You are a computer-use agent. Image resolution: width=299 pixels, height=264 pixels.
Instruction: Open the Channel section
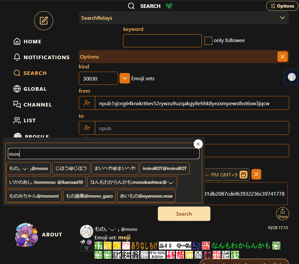[x=32, y=105]
